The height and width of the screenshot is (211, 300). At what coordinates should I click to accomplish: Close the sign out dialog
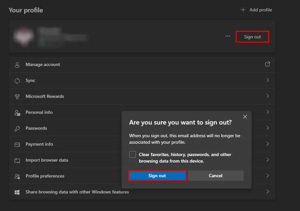click(x=245, y=117)
